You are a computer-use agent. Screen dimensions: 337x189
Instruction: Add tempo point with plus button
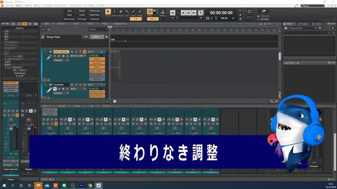106,37
